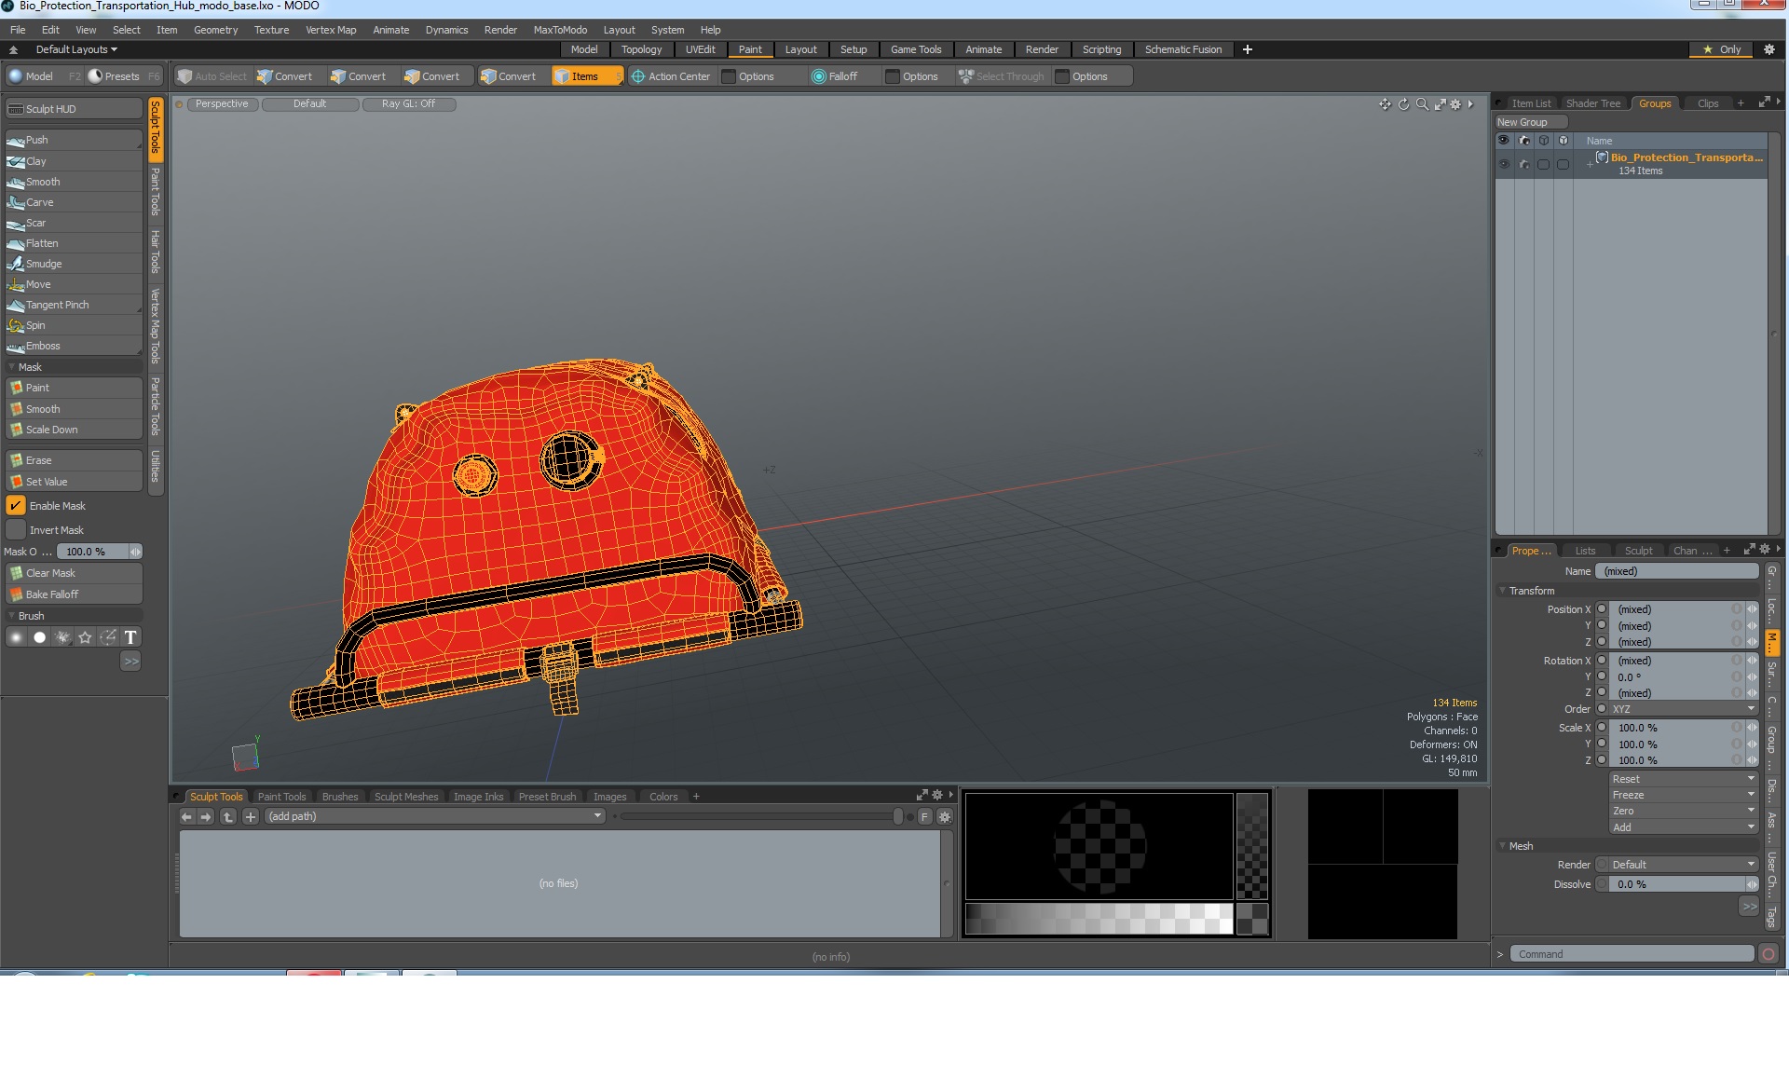
Task: Toggle the Enable Mask checkbox
Action: [16, 506]
